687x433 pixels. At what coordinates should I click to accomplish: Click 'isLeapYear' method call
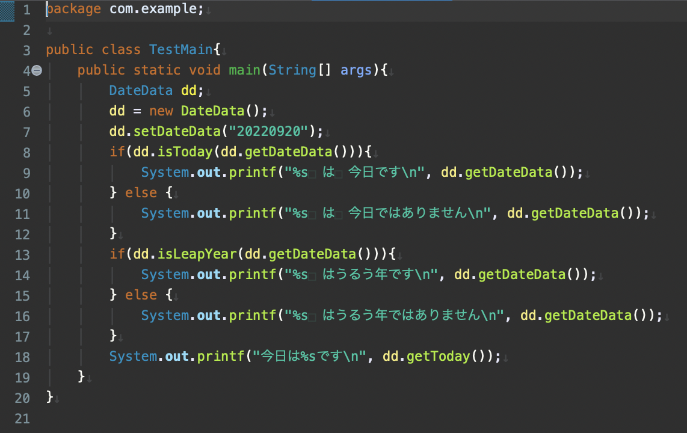197,254
